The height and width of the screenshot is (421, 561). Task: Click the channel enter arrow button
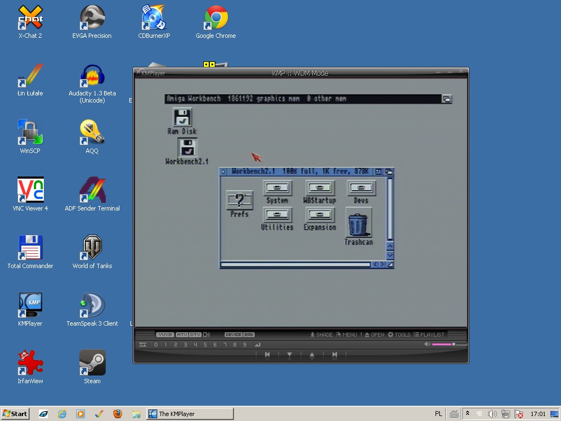pos(257,345)
